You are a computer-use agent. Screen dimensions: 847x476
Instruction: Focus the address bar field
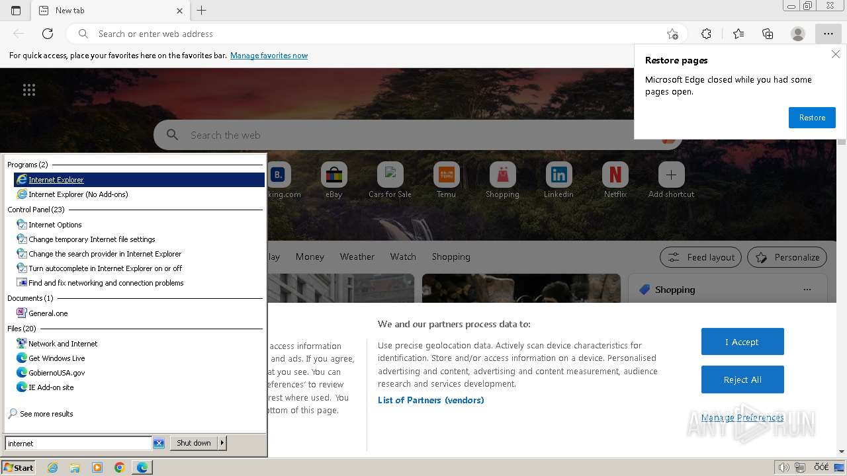377,34
